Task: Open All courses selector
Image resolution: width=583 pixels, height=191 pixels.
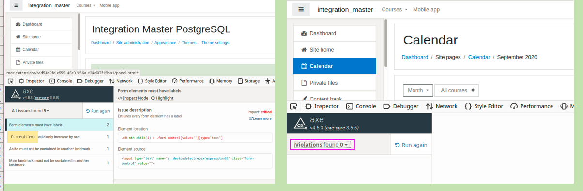Action: point(457,90)
